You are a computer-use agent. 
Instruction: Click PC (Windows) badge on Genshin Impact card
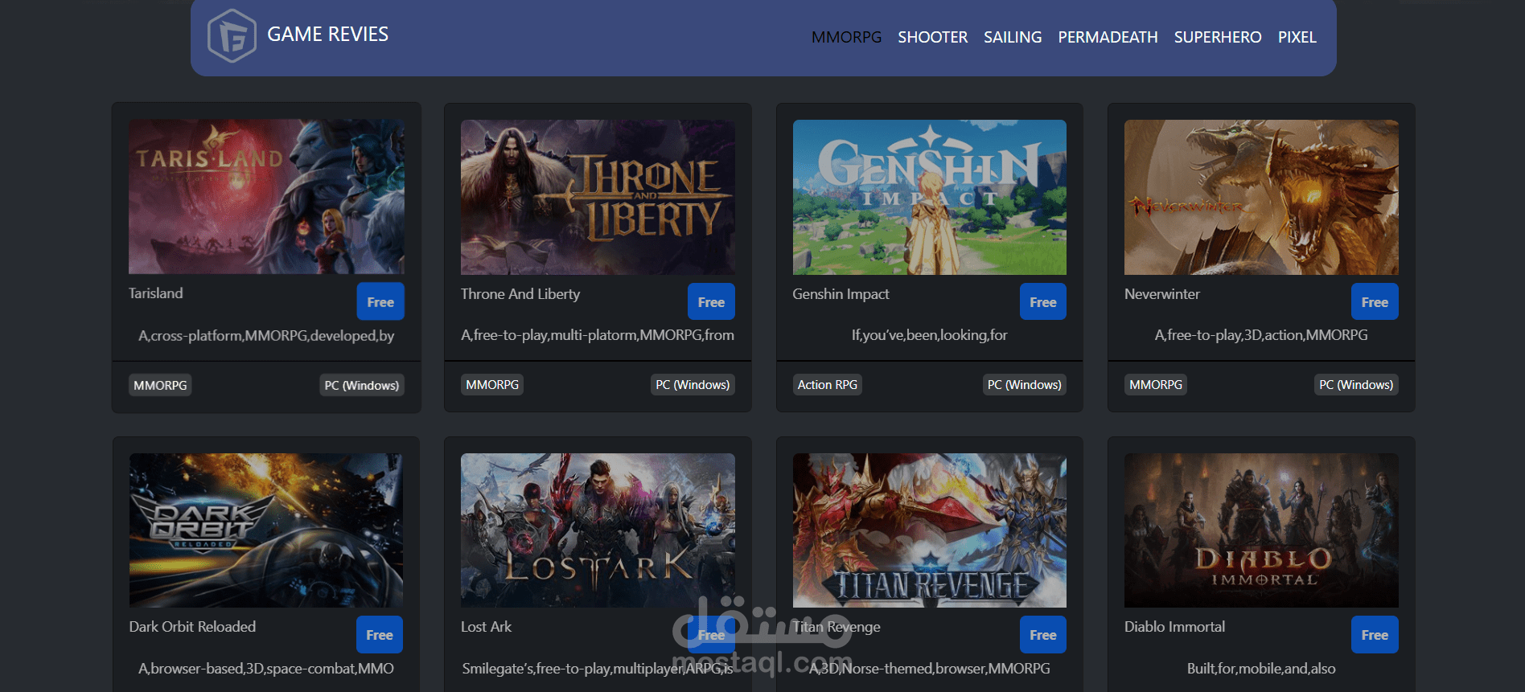[x=1025, y=385]
